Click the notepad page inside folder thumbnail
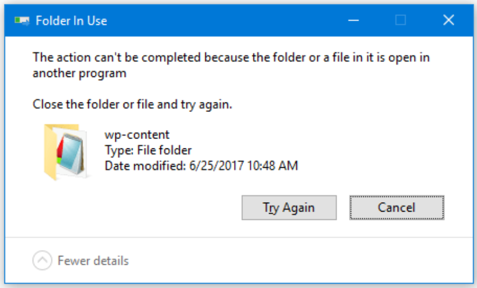This screenshot has height=288, width=477. [x=70, y=153]
